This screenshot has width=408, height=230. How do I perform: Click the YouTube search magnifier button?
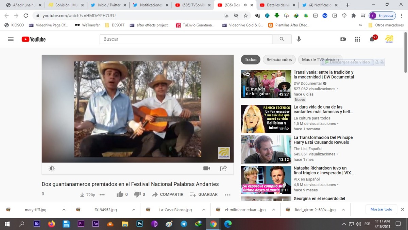pos(282,39)
